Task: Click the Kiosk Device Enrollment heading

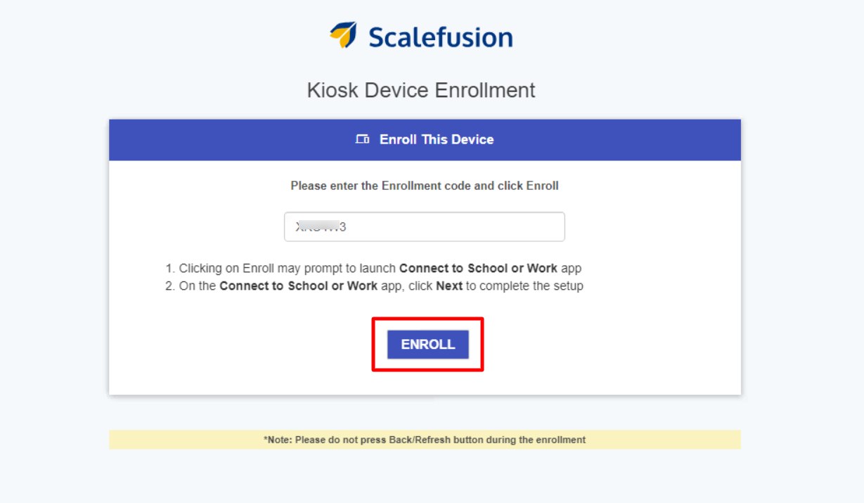Action: tap(421, 90)
